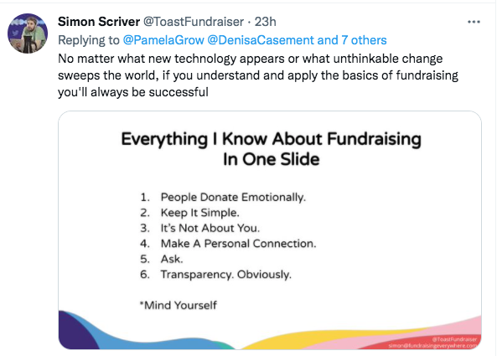Screen dimensions: 497x356
Task: Open the 23h tweet timestamp
Action: [266, 22]
